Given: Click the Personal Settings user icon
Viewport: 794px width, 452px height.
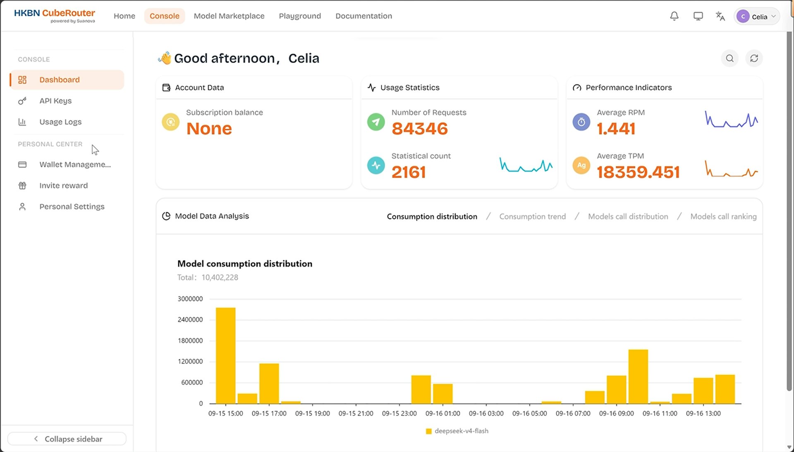Looking at the screenshot, I should coord(22,207).
